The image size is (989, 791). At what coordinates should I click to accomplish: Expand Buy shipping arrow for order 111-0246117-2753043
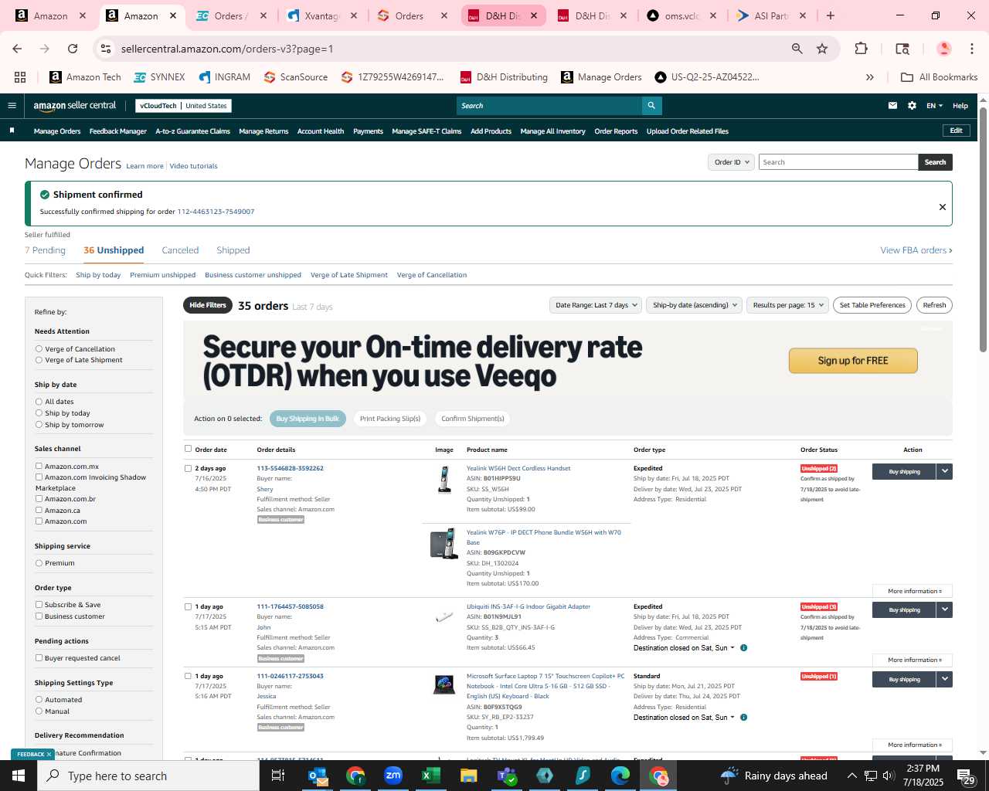click(x=944, y=679)
